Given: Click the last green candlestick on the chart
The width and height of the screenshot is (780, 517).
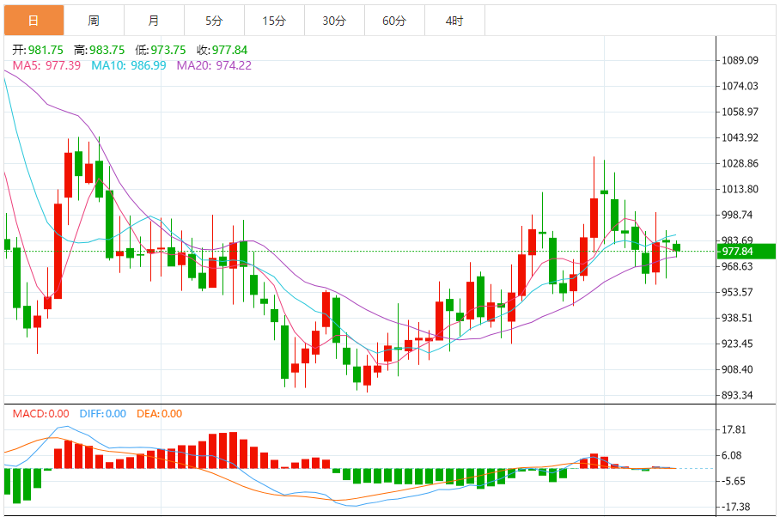Looking at the screenshot, I should tap(677, 247).
